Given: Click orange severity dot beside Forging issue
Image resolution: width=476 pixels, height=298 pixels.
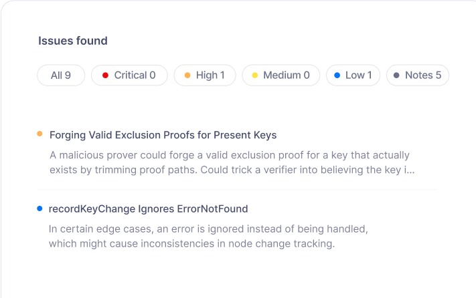Looking at the screenshot, I should [39, 134].
